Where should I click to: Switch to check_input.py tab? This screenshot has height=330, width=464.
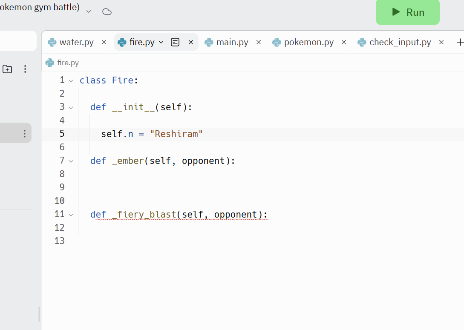pyautogui.click(x=400, y=42)
